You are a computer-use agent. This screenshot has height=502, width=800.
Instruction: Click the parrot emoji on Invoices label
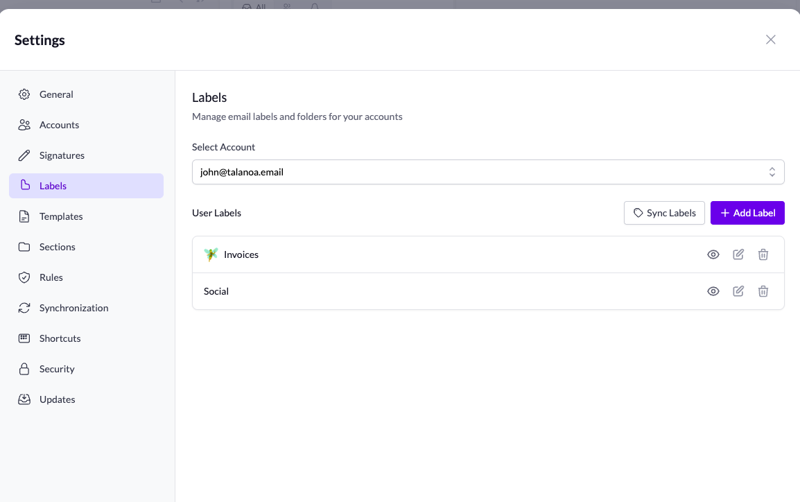click(x=210, y=254)
